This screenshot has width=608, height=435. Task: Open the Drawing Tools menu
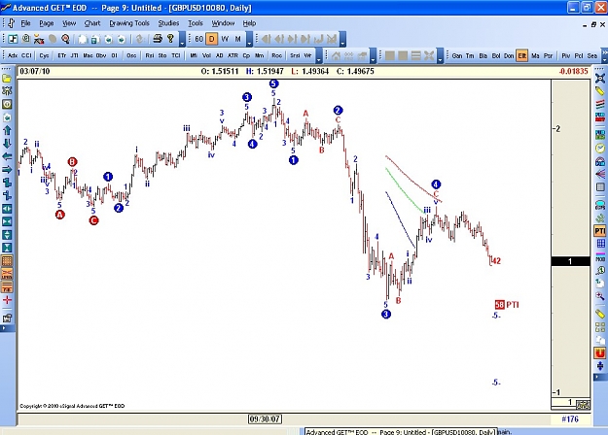click(x=129, y=23)
